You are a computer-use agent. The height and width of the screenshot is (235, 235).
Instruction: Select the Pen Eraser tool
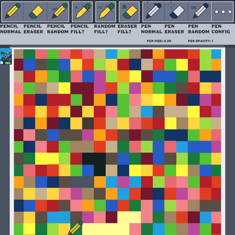(x=176, y=12)
